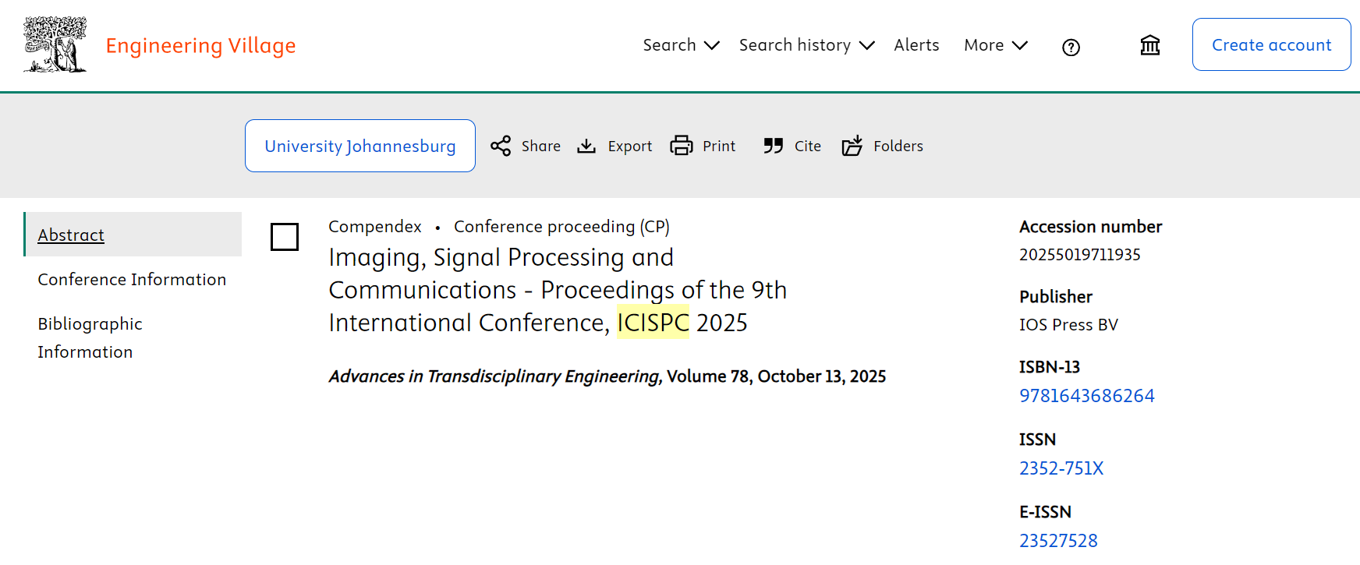The width and height of the screenshot is (1360, 565).
Task: Go to the Bibliographic Information section
Action: pyautogui.click(x=90, y=337)
